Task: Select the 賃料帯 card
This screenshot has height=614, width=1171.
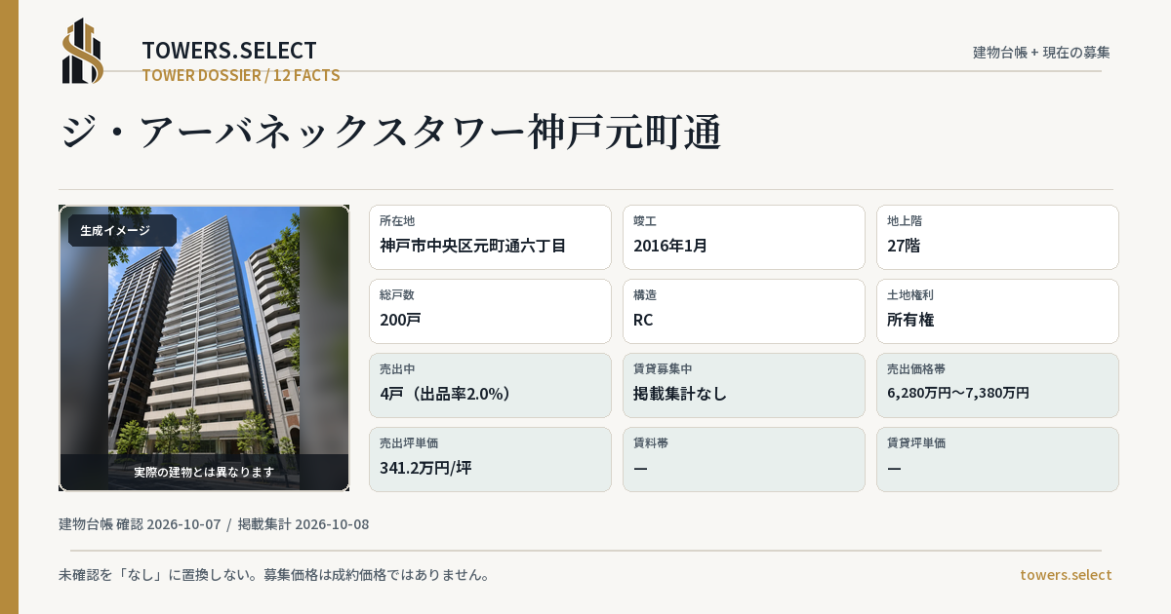Action: tap(744, 459)
